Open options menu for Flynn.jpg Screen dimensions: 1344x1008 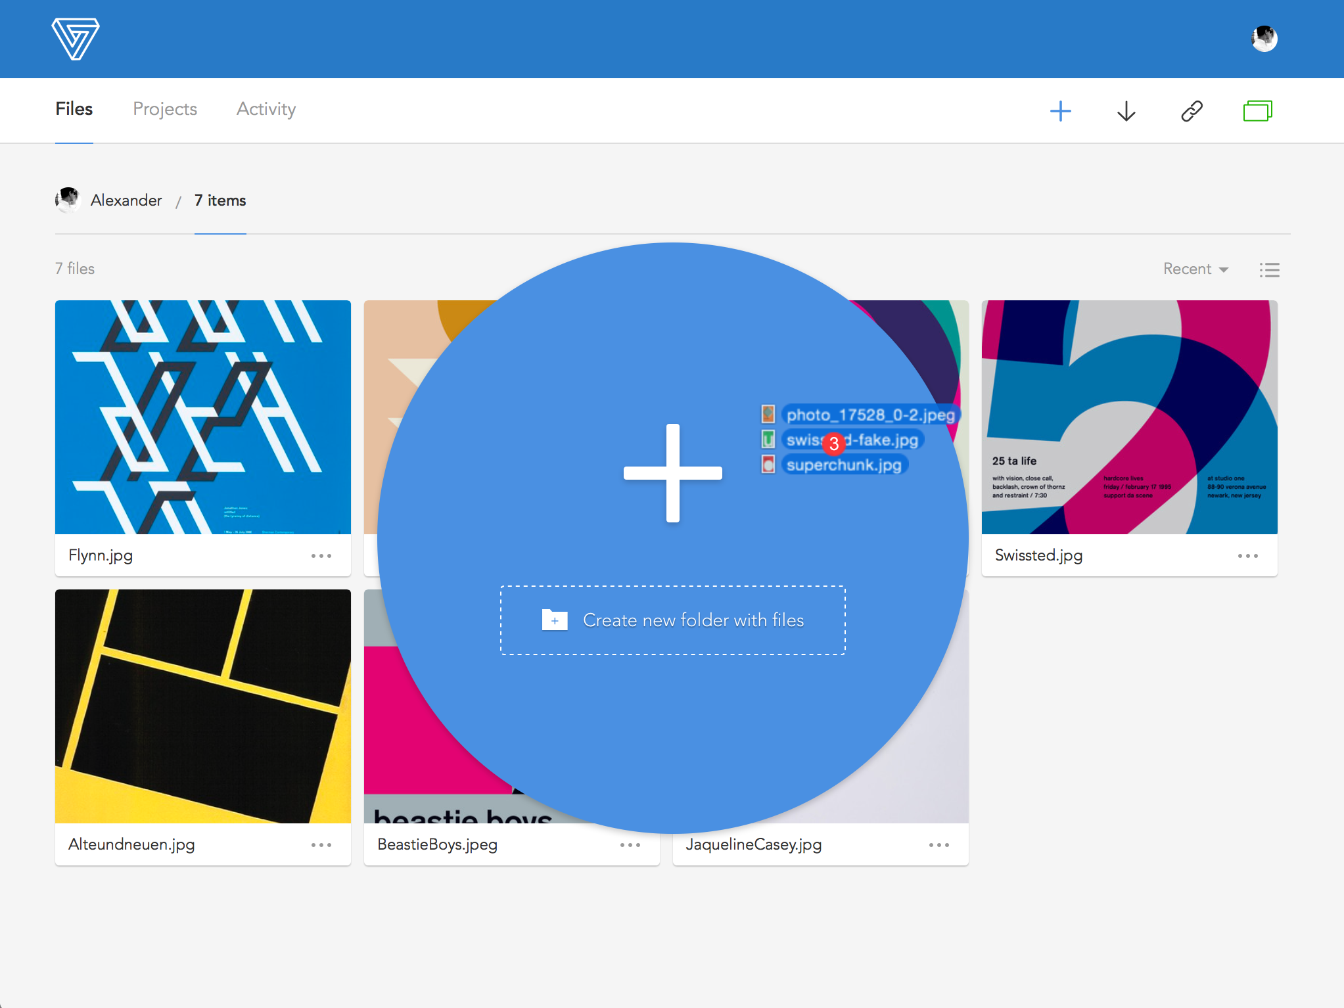pyautogui.click(x=321, y=556)
